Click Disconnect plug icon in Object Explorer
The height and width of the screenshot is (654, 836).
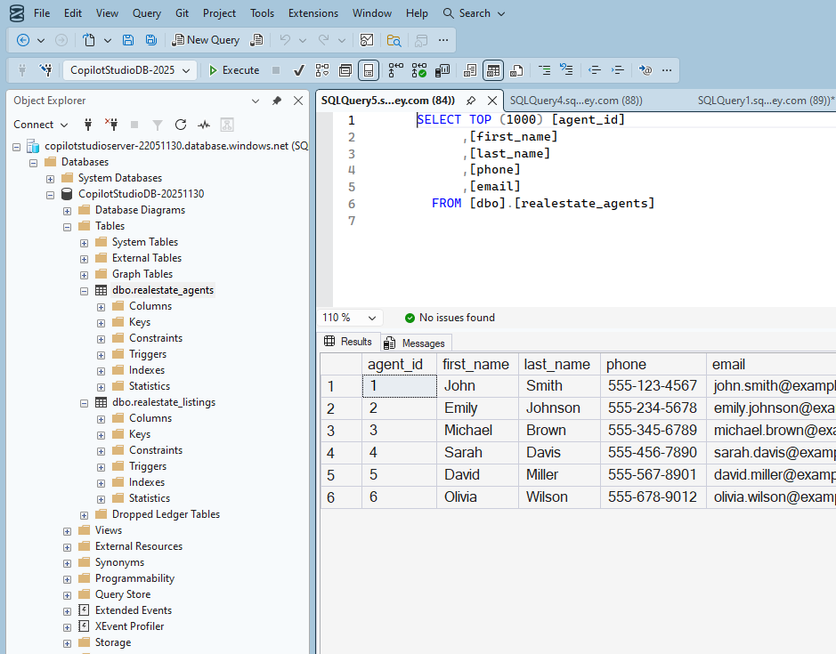111,125
